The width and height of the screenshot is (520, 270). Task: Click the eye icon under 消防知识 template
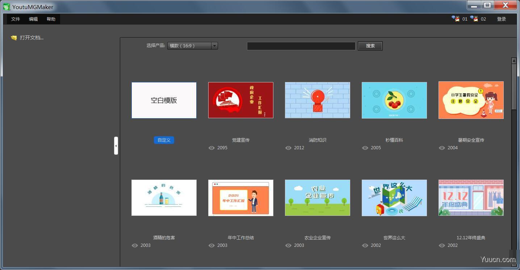pyautogui.click(x=288, y=148)
